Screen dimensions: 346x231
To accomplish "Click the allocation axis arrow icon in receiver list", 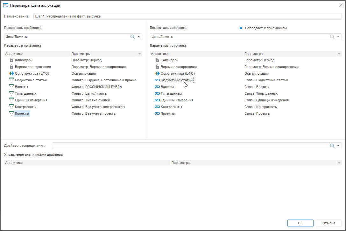I will tap(11, 73).
